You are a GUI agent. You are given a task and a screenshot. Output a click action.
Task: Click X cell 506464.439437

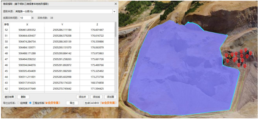tap(27, 36)
